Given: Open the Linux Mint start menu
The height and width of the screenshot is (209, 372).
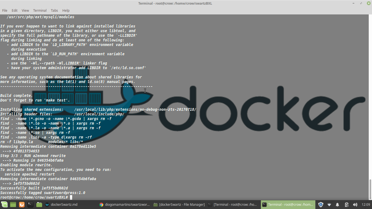Looking at the screenshot, I should (x=4, y=205).
